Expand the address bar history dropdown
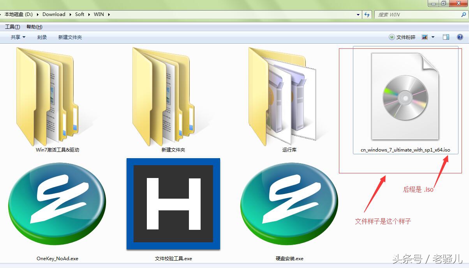This screenshot has height=268, width=469. coord(358,14)
